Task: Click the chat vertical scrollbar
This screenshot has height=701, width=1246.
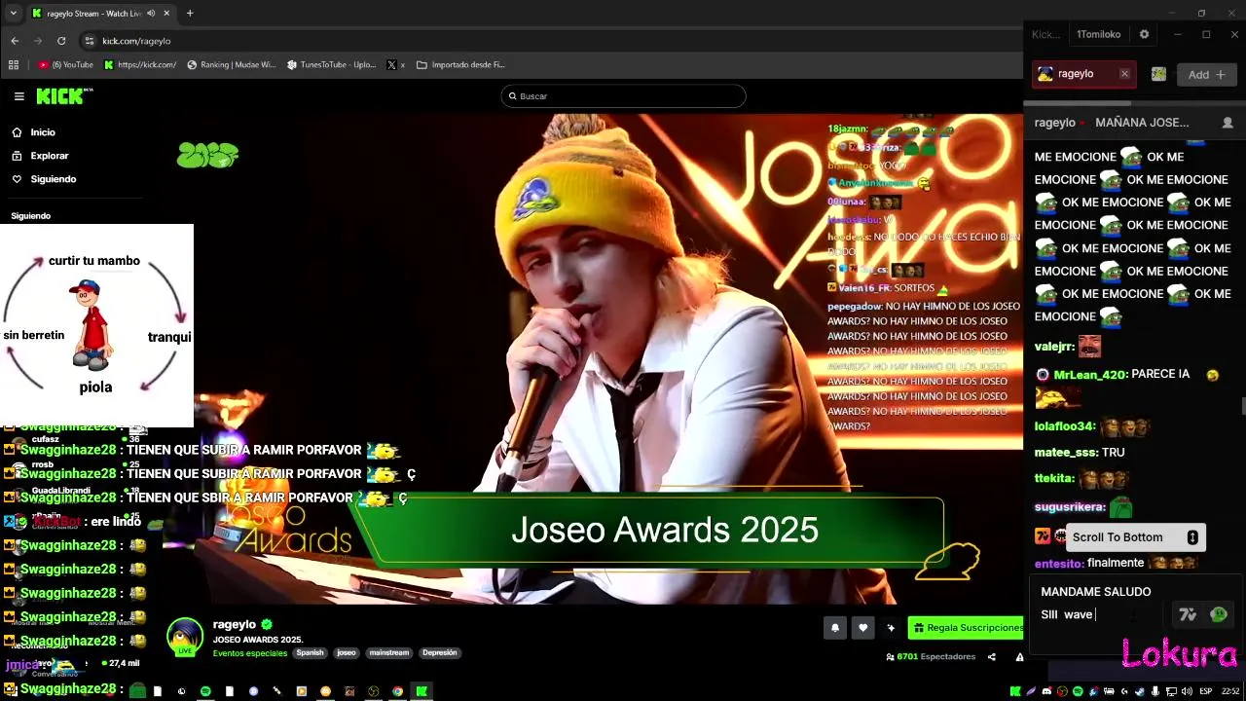Action: click(1242, 405)
